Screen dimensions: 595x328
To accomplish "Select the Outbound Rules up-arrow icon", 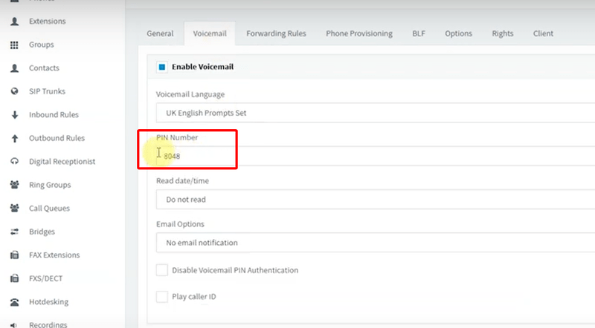I will (x=14, y=138).
